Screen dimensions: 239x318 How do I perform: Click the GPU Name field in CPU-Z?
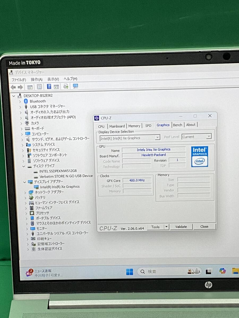point(153,149)
